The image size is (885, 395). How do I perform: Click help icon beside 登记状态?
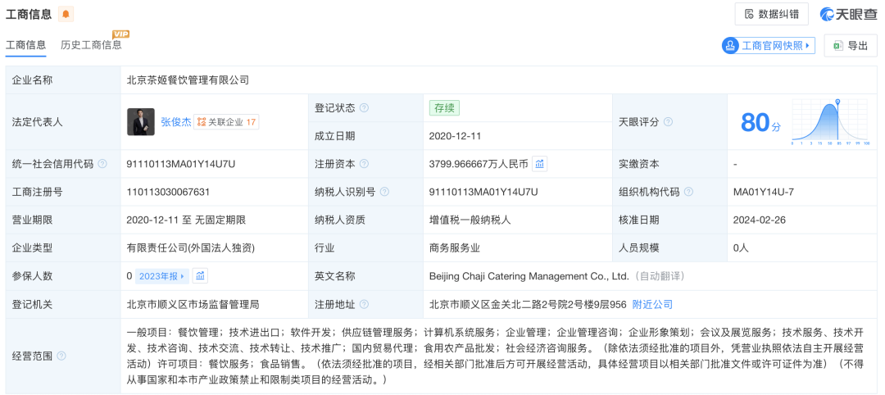[364, 108]
